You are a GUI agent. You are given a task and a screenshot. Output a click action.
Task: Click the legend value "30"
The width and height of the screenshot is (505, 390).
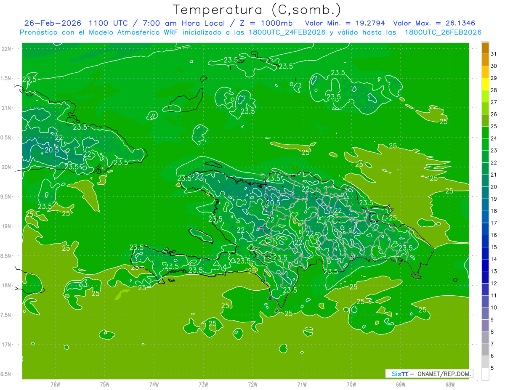tap(494, 66)
